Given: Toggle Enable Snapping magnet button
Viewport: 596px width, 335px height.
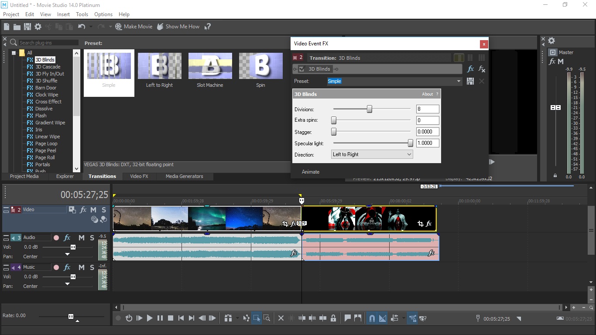Looking at the screenshot, I should point(372,318).
